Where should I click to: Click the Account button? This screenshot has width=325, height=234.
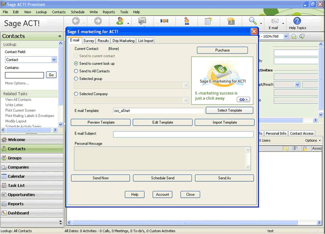162,195
